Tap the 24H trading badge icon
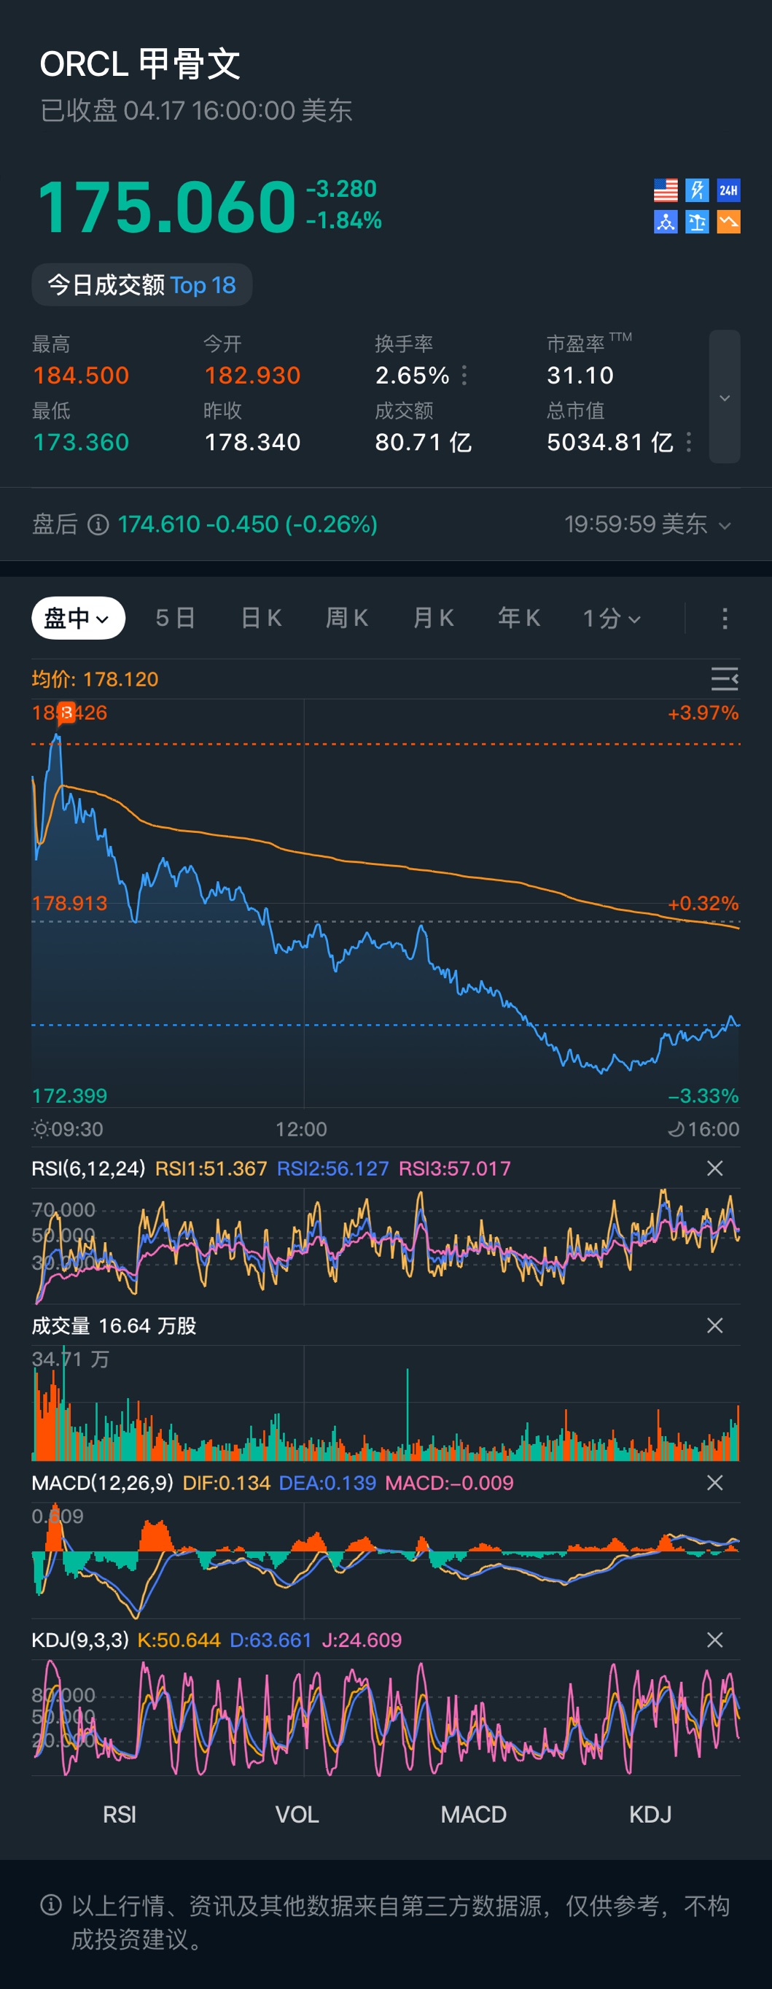Screen dimensions: 772x1989 [728, 190]
